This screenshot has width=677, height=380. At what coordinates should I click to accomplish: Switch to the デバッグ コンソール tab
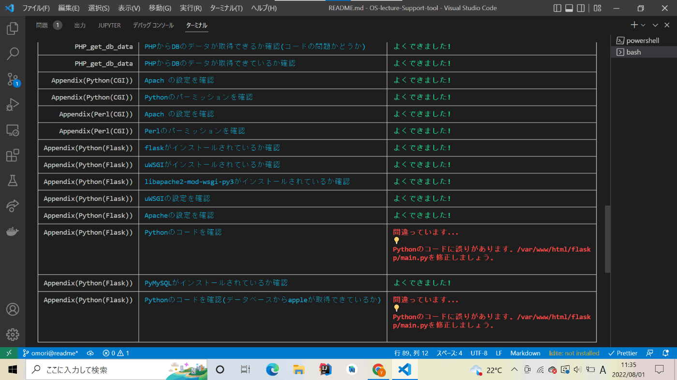[x=153, y=25]
